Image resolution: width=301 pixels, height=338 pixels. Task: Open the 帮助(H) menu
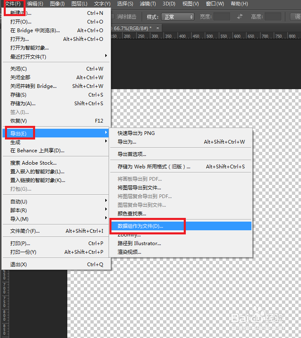point(239,4)
